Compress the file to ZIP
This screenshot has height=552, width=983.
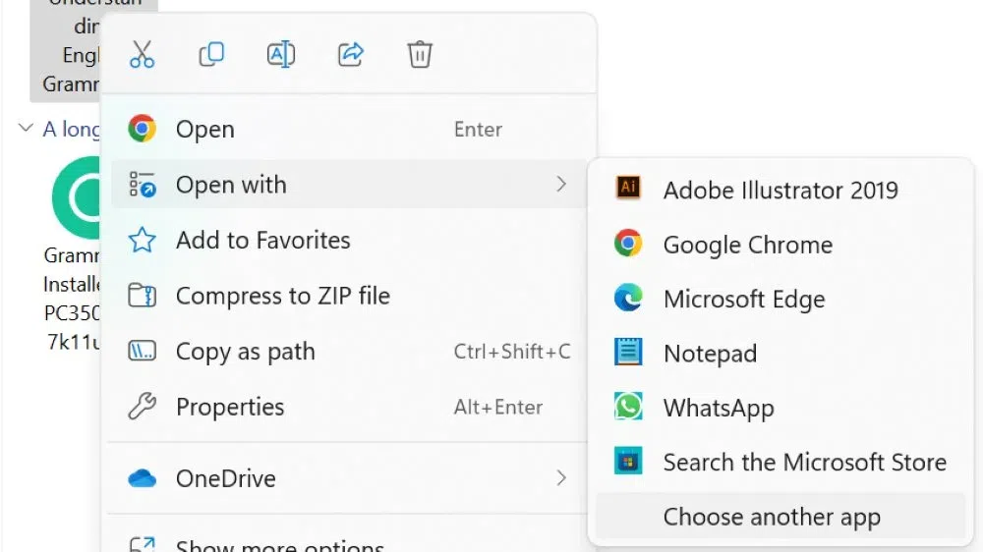282,296
